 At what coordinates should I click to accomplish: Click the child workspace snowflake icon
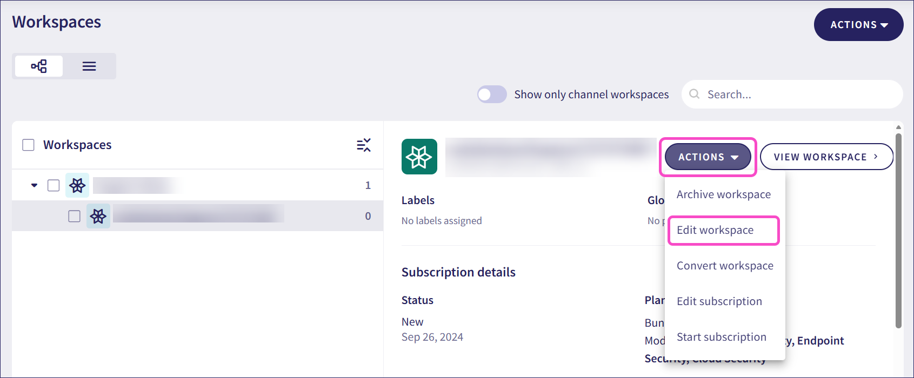pos(98,216)
